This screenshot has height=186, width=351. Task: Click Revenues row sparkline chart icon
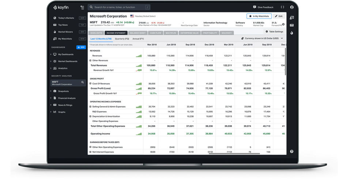(139, 56)
